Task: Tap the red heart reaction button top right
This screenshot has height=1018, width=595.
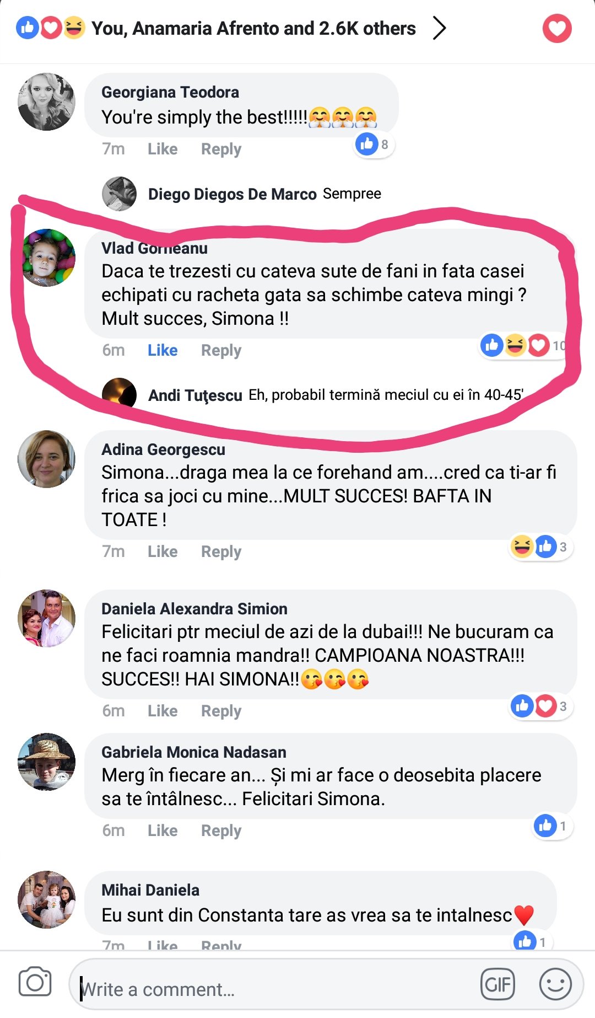Action: (x=557, y=29)
